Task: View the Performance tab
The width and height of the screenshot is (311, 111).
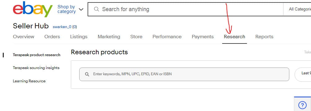Action: tap(167, 37)
